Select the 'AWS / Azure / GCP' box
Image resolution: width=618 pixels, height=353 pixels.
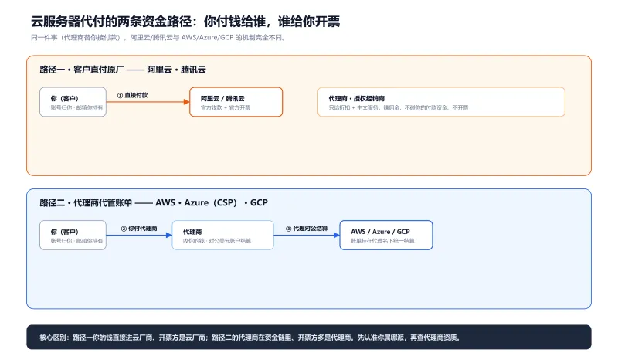[386, 235]
